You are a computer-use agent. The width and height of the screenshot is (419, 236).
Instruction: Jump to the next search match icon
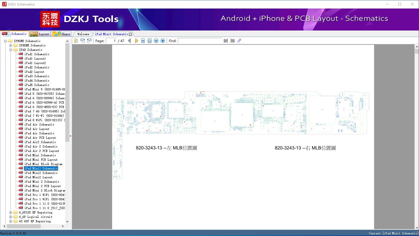[x=233, y=40]
